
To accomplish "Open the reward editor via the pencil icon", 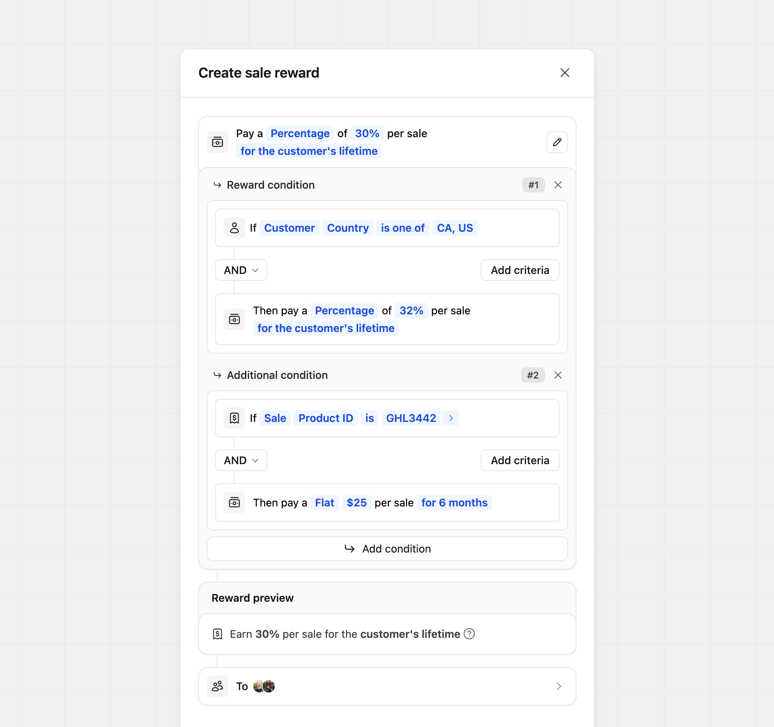I will click(x=557, y=142).
